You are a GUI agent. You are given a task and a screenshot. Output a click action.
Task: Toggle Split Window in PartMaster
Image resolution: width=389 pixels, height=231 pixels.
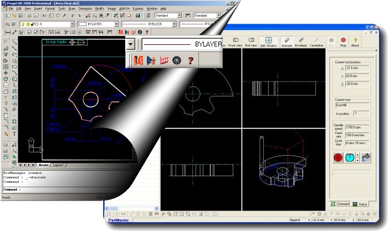[268, 42]
